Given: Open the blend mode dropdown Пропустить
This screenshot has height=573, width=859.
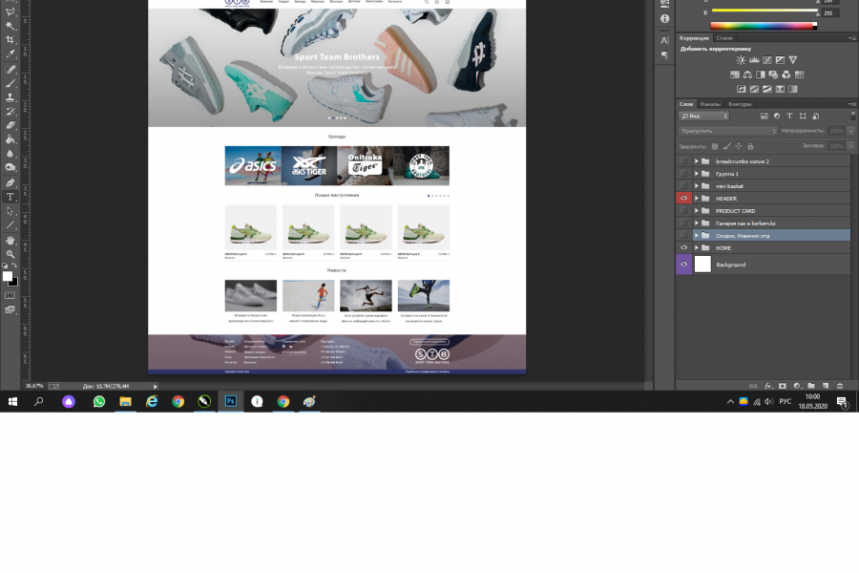Looking at the screenshot, I should [x=727, y=131].
